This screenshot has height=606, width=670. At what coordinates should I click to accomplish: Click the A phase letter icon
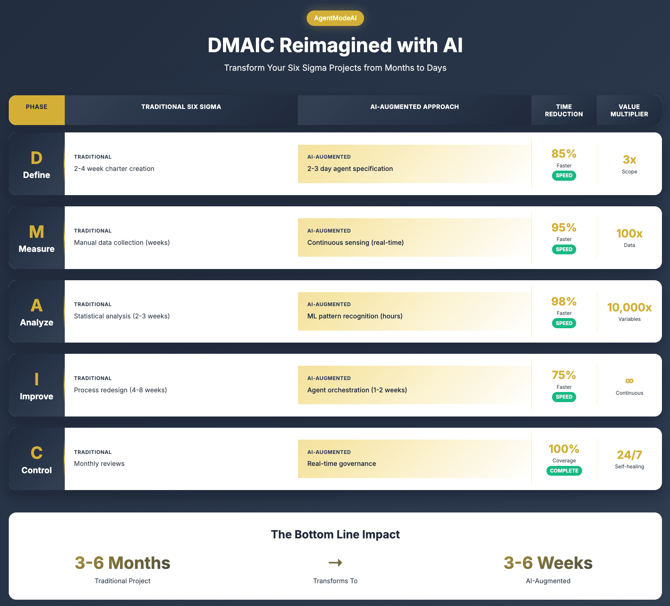(x=36, y=305)
